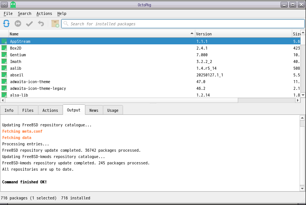Click package list scroll down arrow

coord(303,95)
